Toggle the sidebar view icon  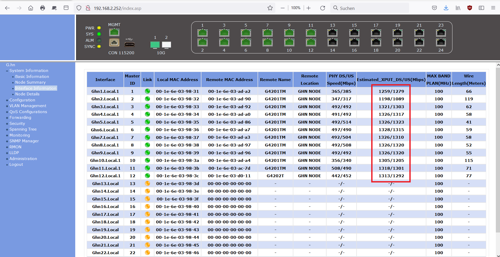pyautogui.click(x=481, y=8)
